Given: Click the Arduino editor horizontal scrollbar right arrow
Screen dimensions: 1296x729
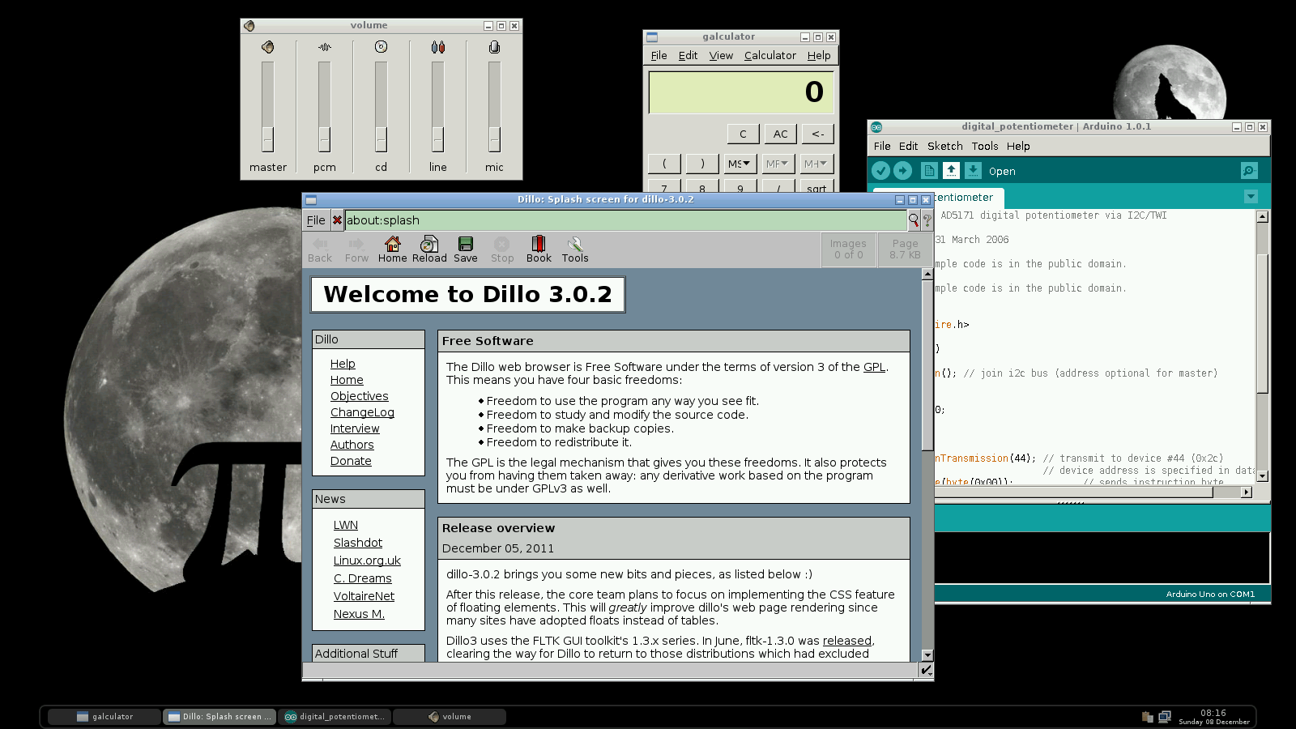Looking at the screenshot, I should point(1247,492).
